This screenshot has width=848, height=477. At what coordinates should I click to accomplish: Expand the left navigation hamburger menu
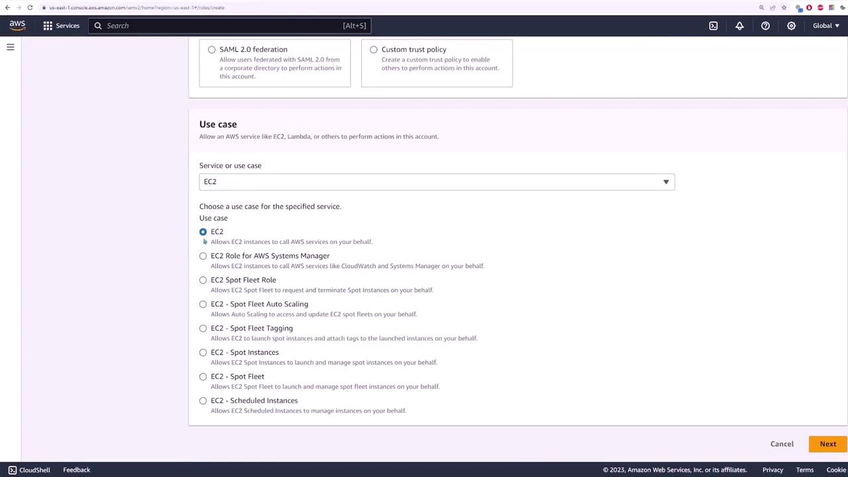pyautogui.click(x=11, y=47)
